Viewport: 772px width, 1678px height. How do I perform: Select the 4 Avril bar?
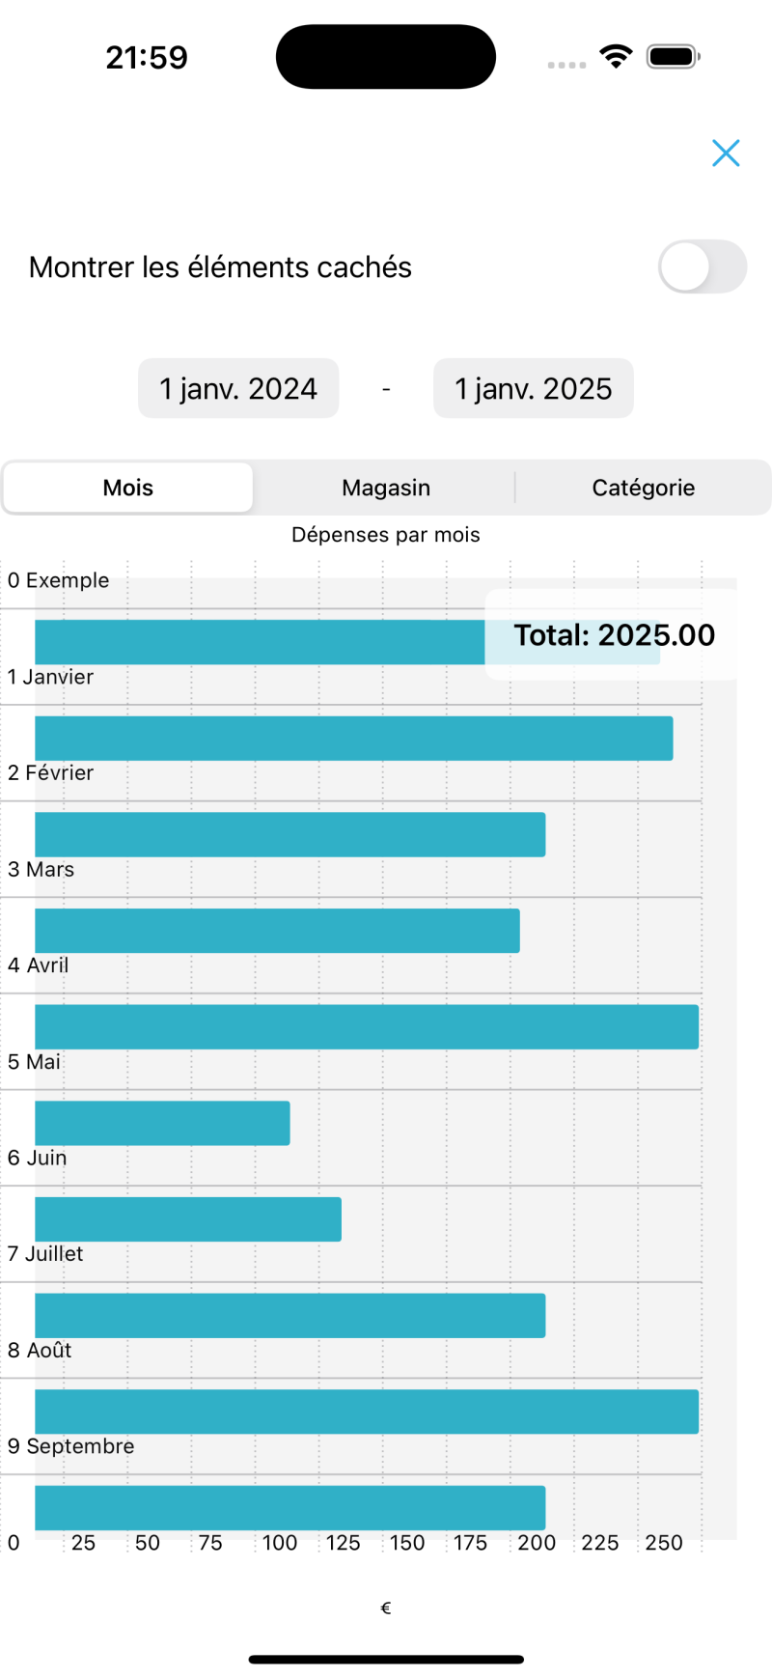[x=367, y=1027]
